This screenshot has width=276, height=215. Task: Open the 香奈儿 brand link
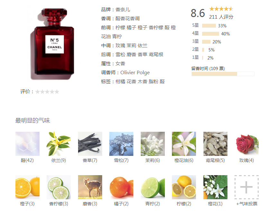(123, 10)
